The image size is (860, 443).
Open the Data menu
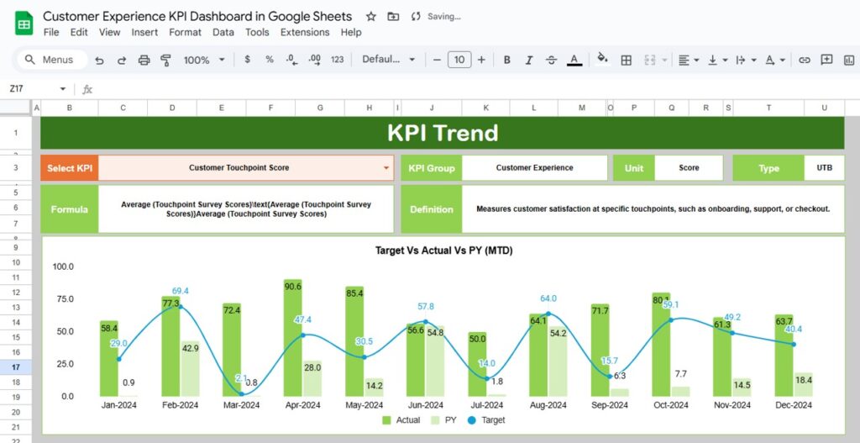tap(223, 33)
